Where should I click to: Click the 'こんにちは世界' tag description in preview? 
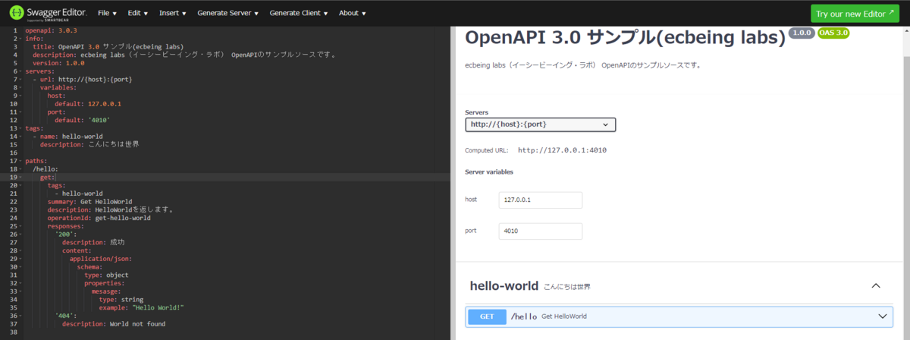pyautogui.click(x=566, y=288)
